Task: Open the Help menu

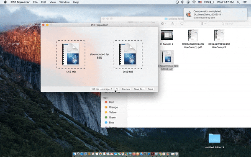Action: (x=76, y=2)
